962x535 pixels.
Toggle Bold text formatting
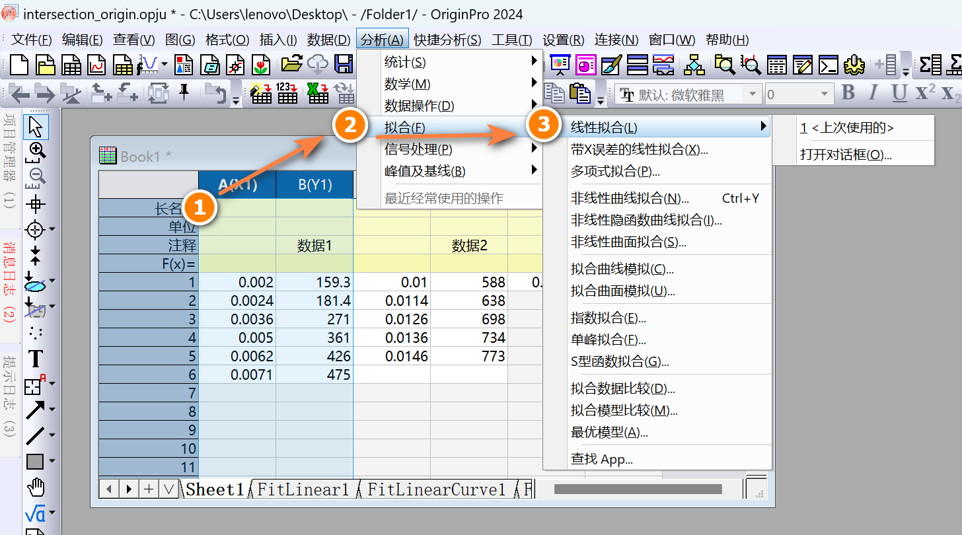849,94
